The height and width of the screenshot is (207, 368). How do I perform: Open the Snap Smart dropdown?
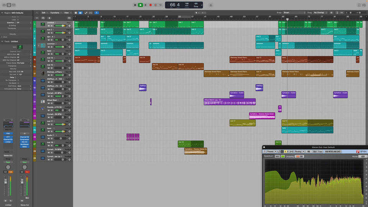pos(294,13)
